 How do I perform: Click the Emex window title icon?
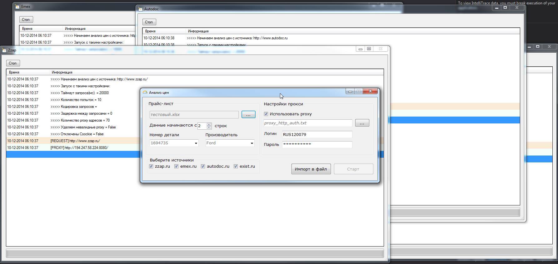coord(17,7)
